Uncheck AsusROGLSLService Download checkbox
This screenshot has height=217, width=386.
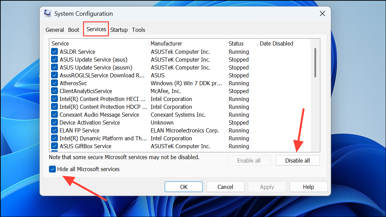coord(54,75)
